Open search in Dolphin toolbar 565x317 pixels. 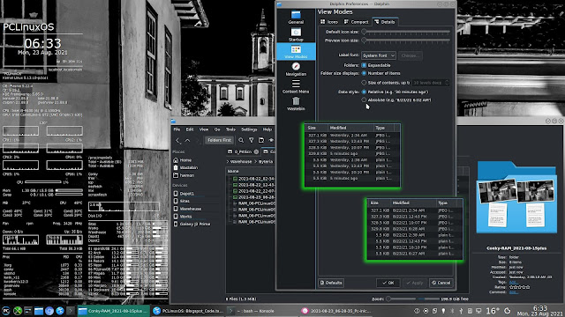(x=241, y=140)
